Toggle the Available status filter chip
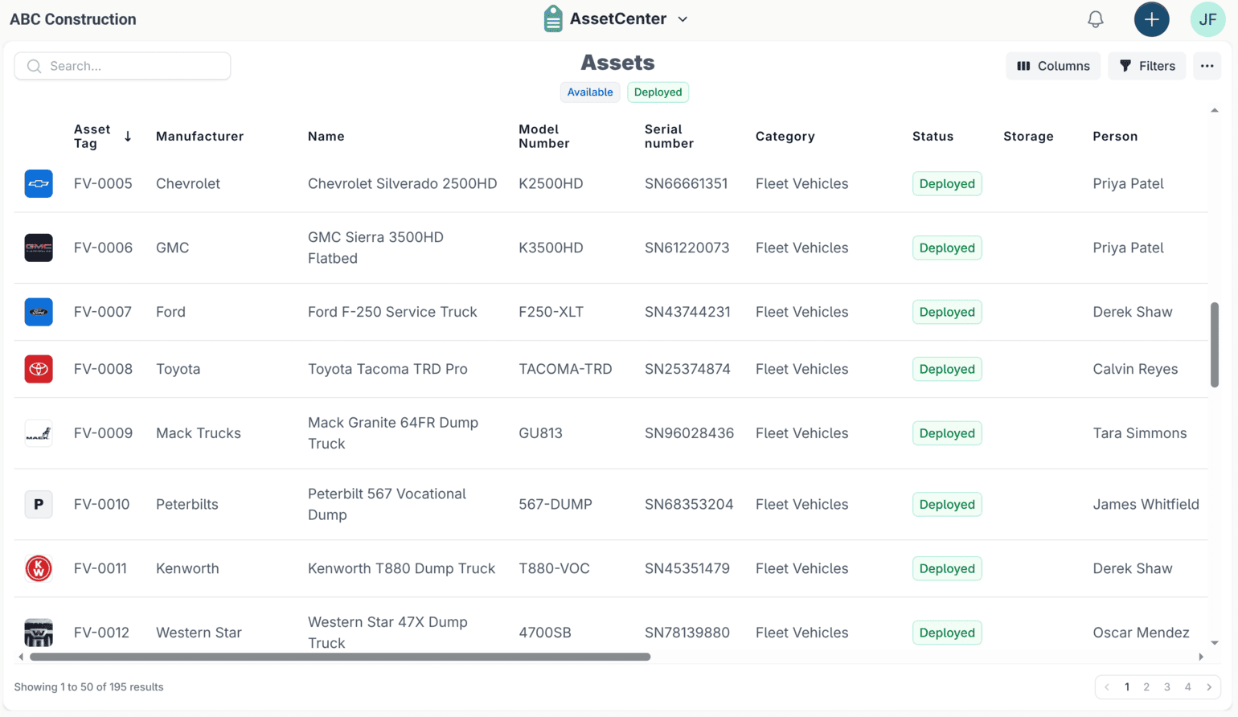1238x717 pixels. click(590, 92)
